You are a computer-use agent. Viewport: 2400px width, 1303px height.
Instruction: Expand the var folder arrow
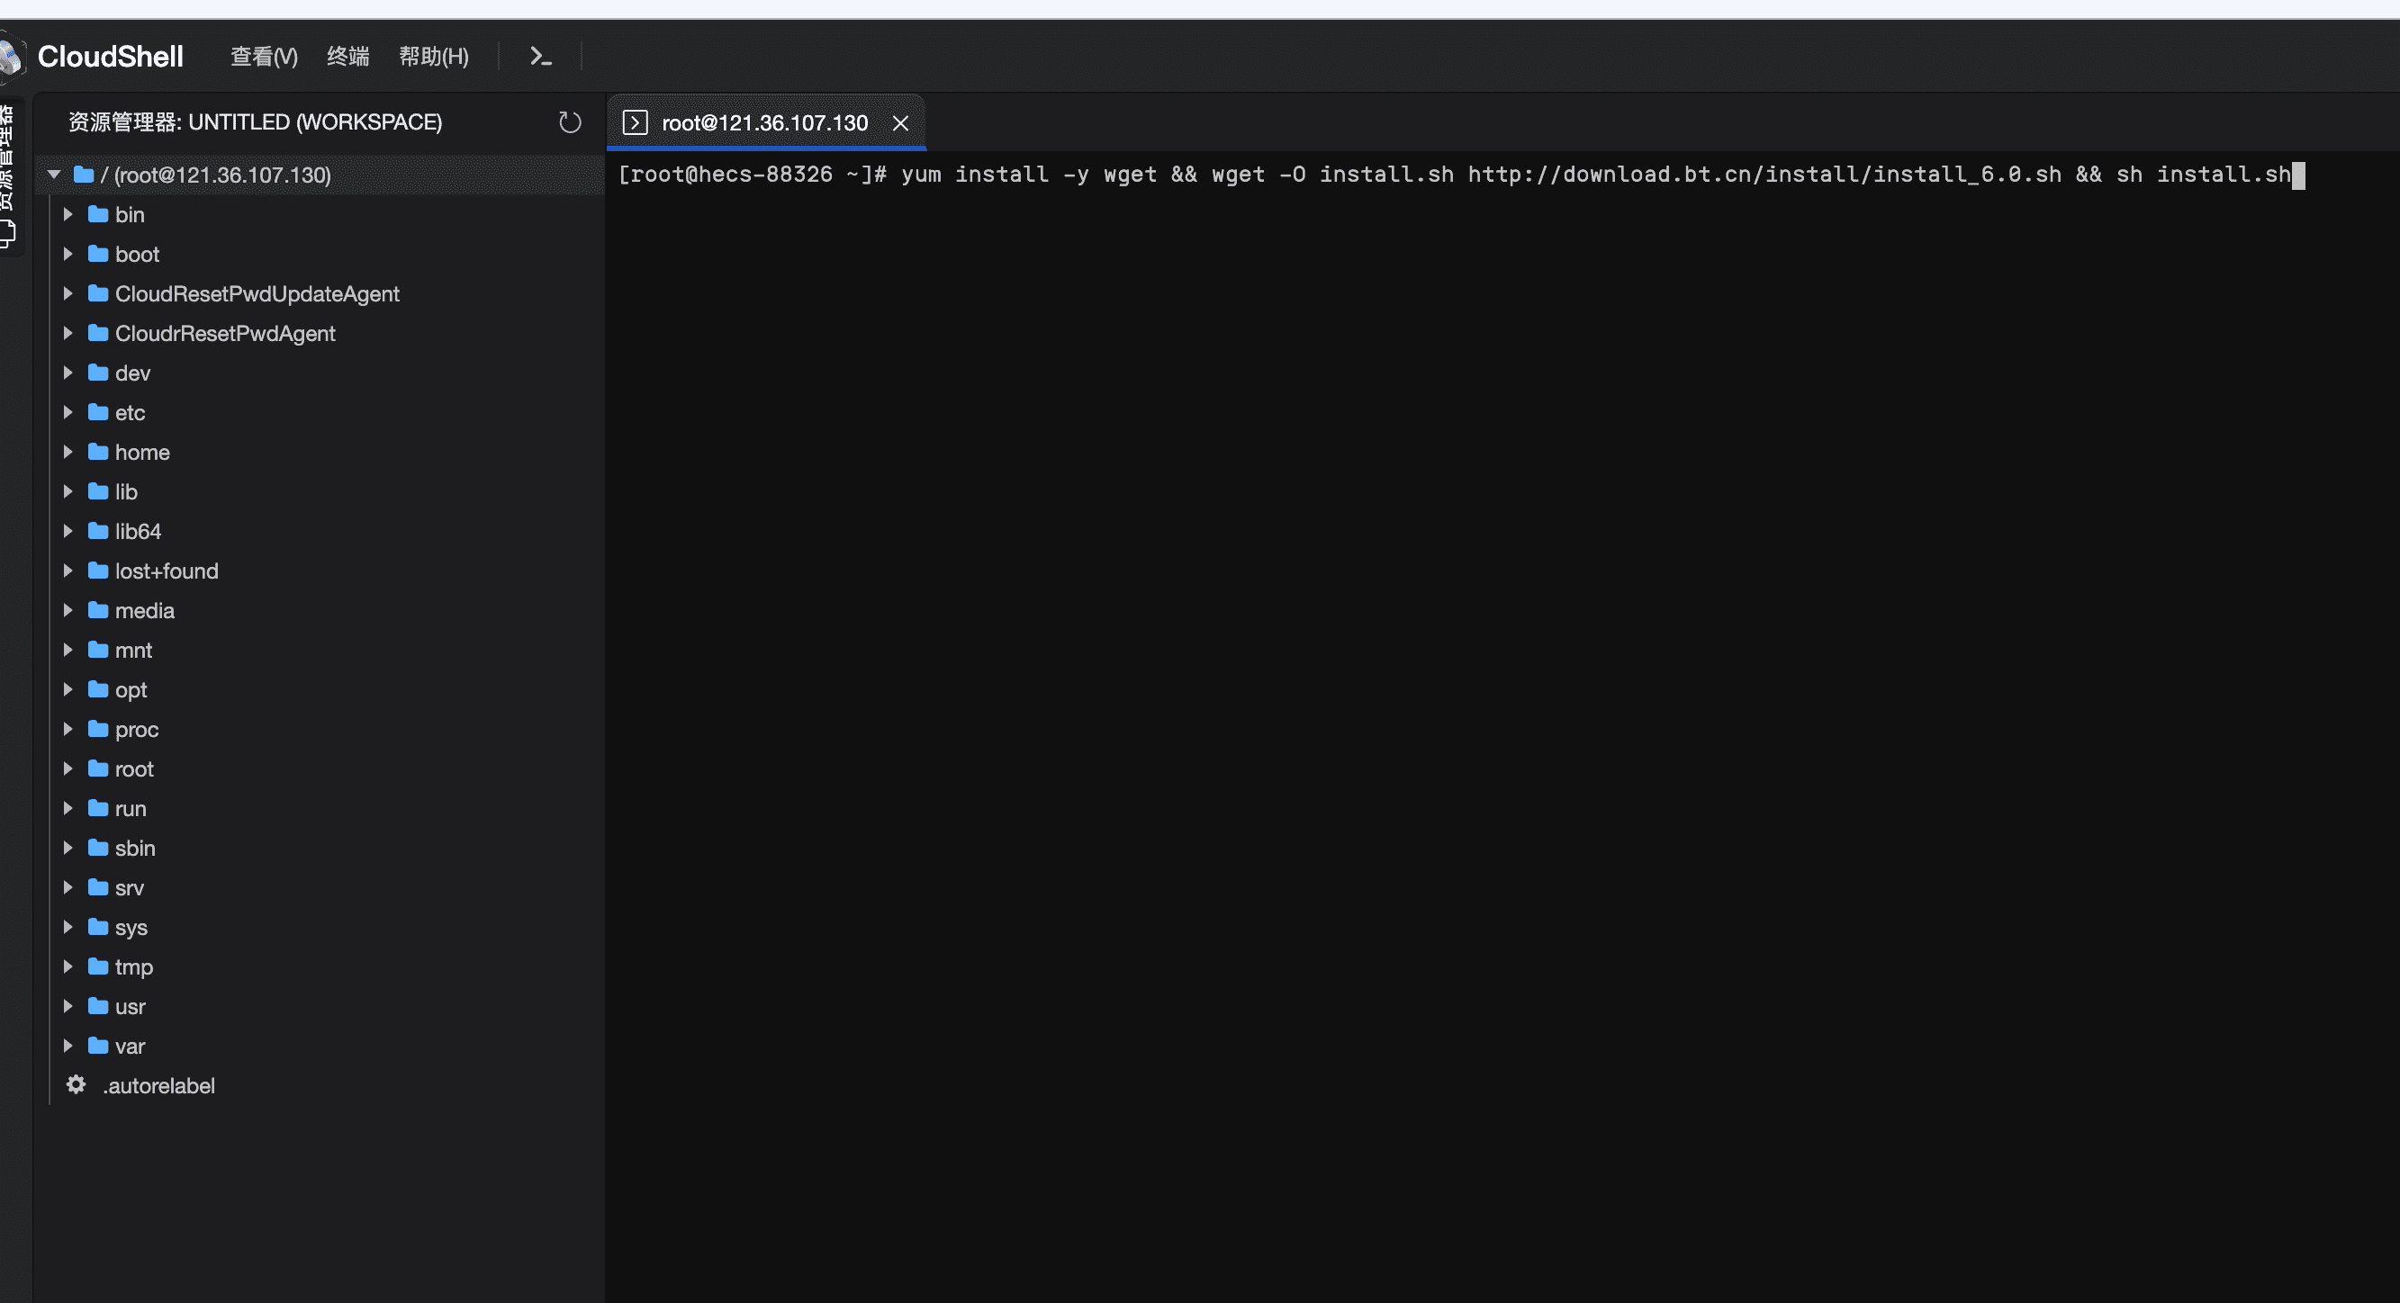68,1046
